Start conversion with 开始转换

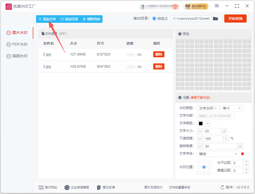click(235, 19)
